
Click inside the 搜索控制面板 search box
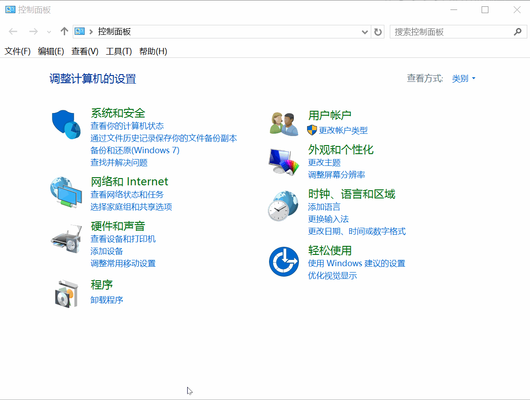452,32
